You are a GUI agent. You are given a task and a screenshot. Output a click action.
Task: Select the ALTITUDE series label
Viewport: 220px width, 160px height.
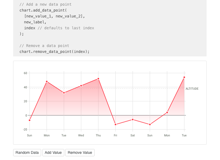pos(192,89)
